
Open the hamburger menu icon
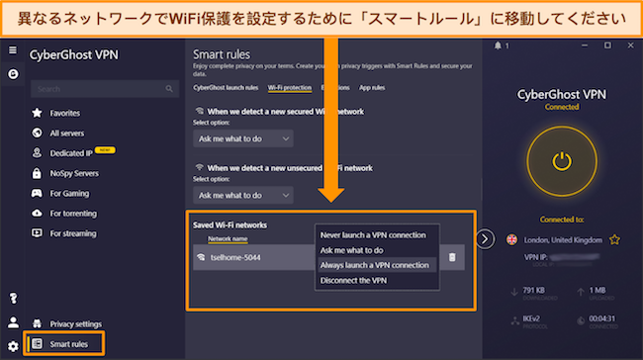coord(13,50)
